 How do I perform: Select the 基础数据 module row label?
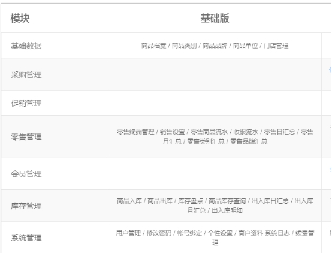(x=26, y=46)
